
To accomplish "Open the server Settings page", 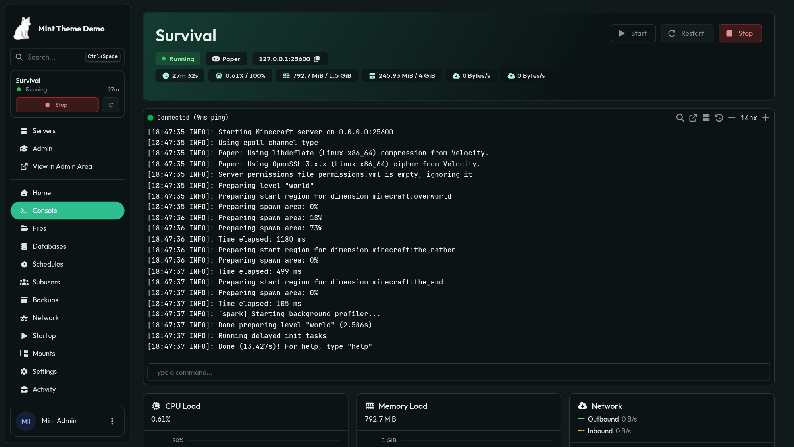I will pyautogui.click(x=67, y=372).
